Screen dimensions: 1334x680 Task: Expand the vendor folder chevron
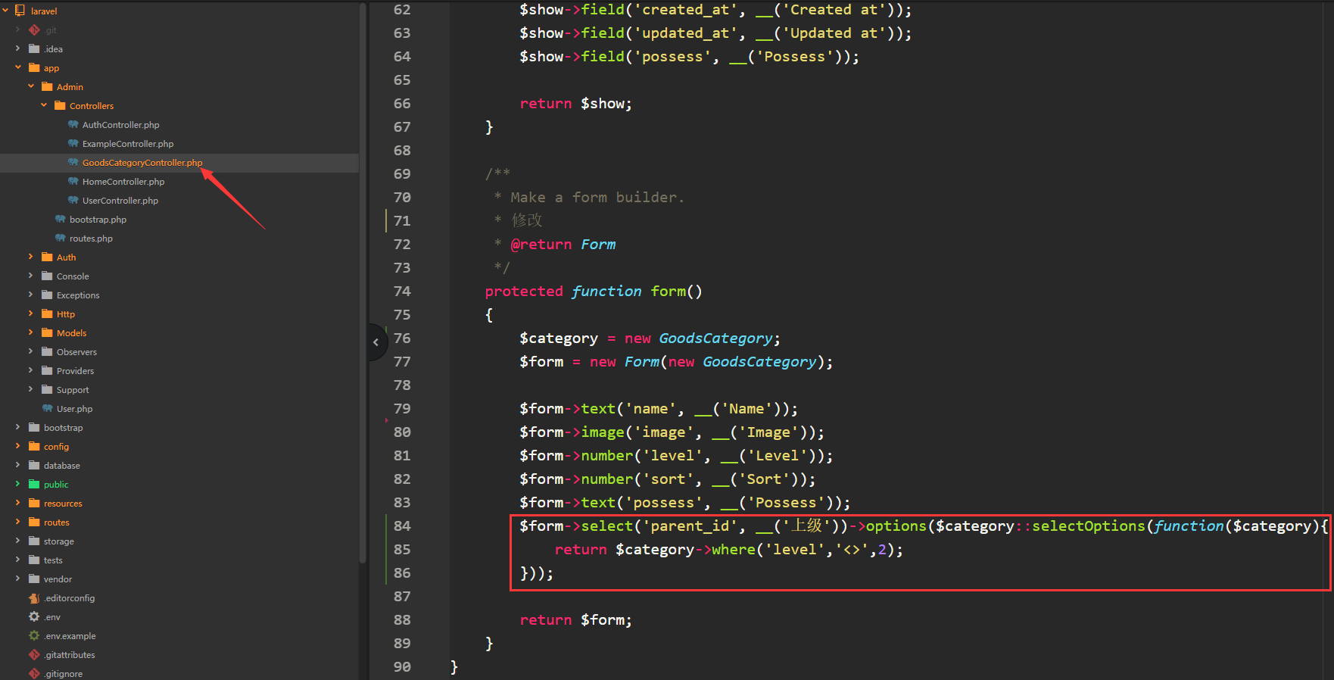click(17, 579)
